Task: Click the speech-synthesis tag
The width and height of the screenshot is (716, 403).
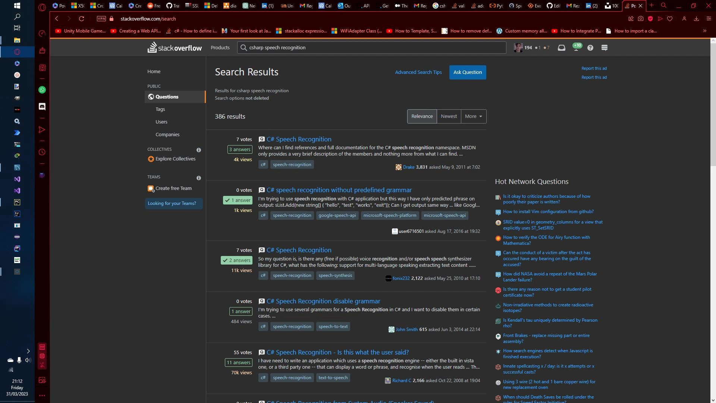Action: (x=335, y=276)
